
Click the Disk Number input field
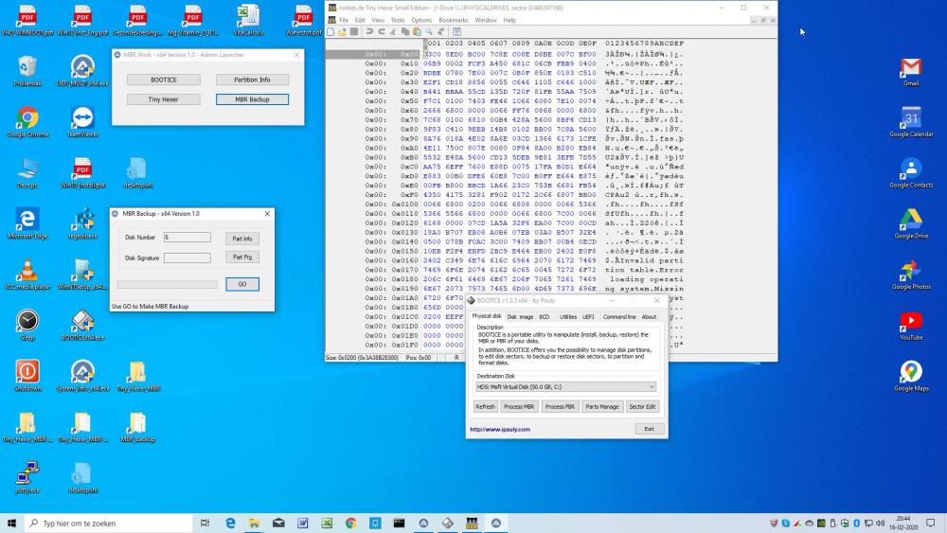[187, 238]
